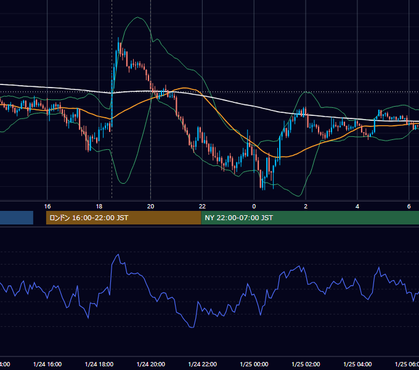Click the 1/24 18:00 time label
The image size is (419, 370).
(99, 364)
